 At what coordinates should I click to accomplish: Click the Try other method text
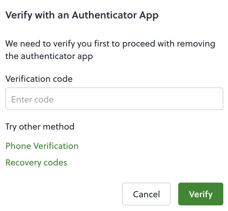pos(40,127)
